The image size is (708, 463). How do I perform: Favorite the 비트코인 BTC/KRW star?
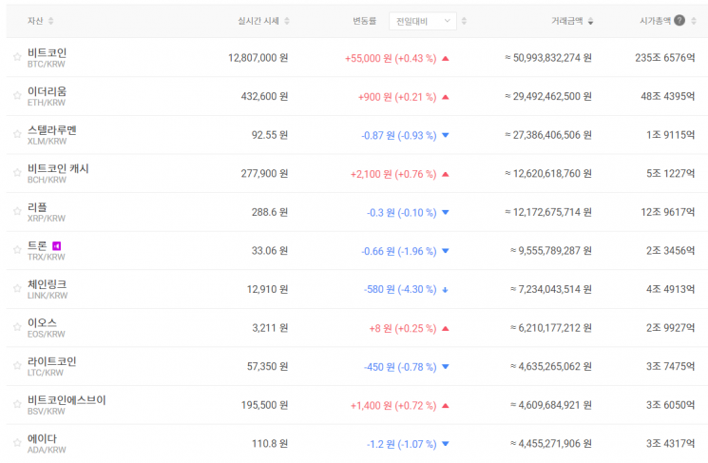coord(17,57)
